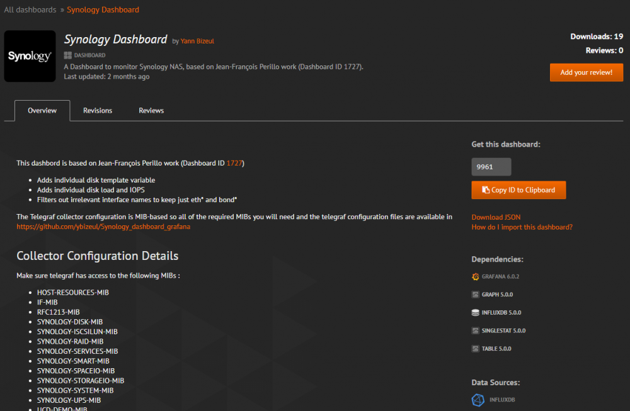Click GRAPH 5.0.0 dependency label
The image size is (630, 411).
point(497,295)
